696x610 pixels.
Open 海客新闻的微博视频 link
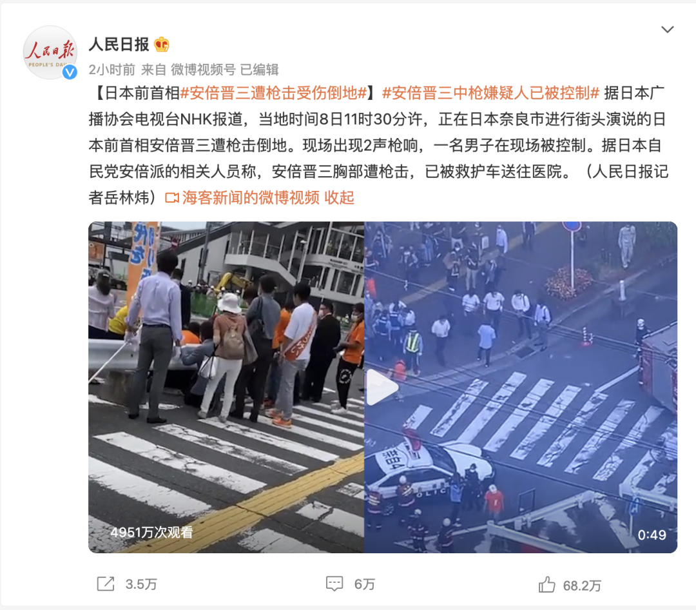tap(250, 197)
